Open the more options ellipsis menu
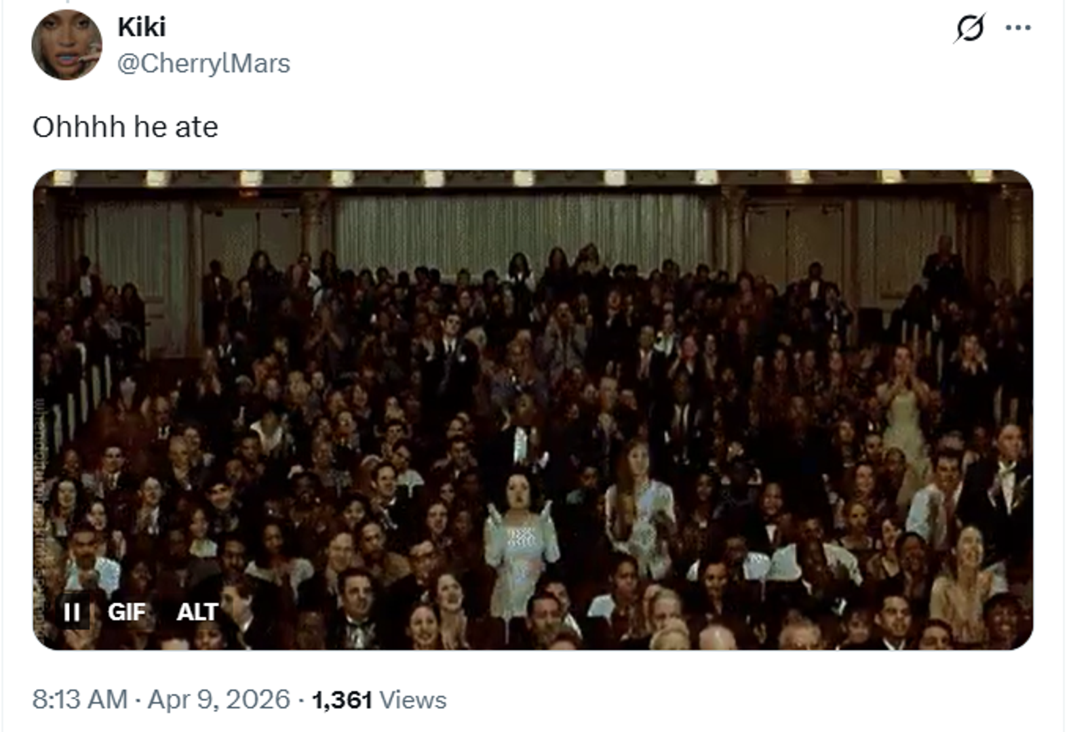This screenshot has width=1071, height=732. click(1017, 28)
